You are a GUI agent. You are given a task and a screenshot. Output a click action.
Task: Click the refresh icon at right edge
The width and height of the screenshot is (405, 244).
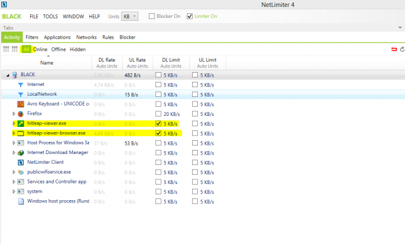click(402, 49)
